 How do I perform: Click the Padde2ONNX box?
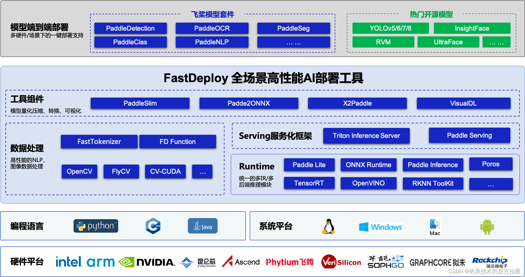(249, 103)
